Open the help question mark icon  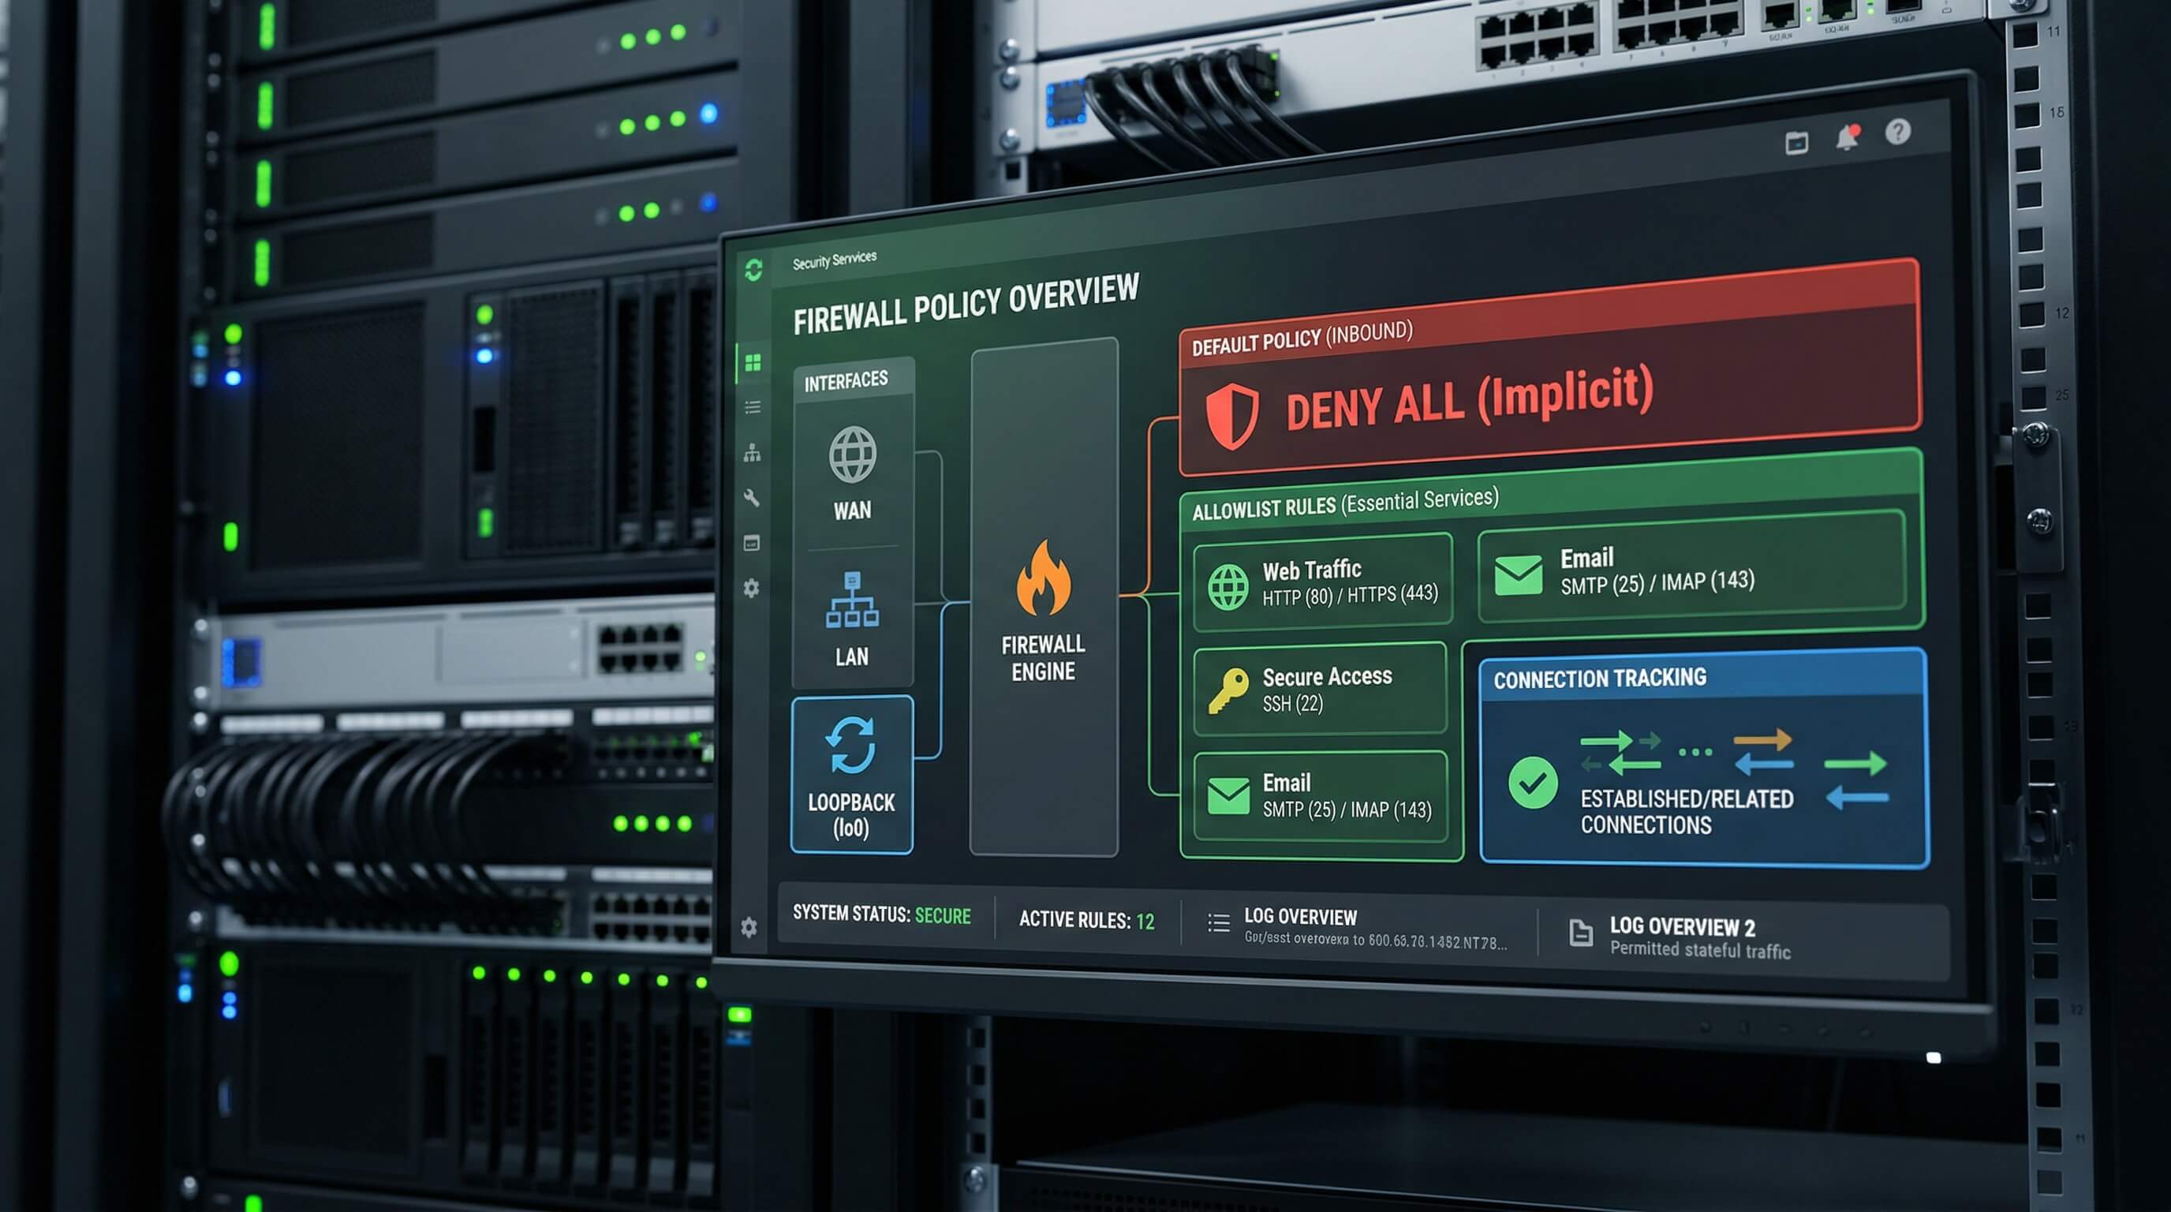click(x=1898, y=132)
